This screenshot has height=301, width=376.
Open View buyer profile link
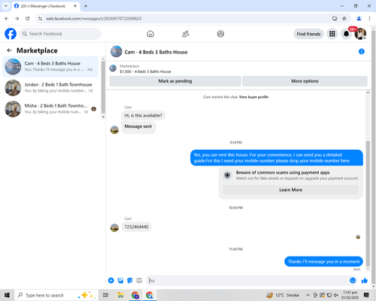click(253, 97)
